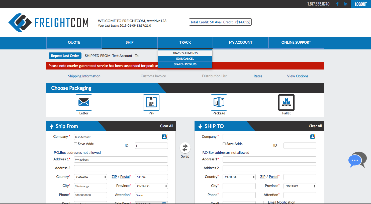Switch to Customs Invoice tab
Viewport: 371px width, 204px height.
coord(153,76)
